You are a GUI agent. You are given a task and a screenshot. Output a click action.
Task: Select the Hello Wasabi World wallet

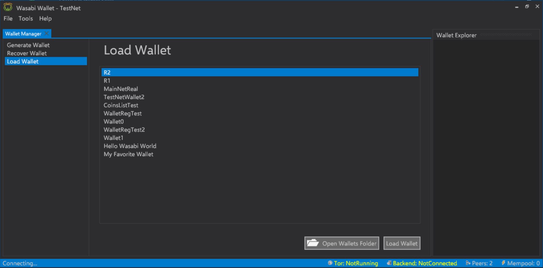(x=260, y=146)
